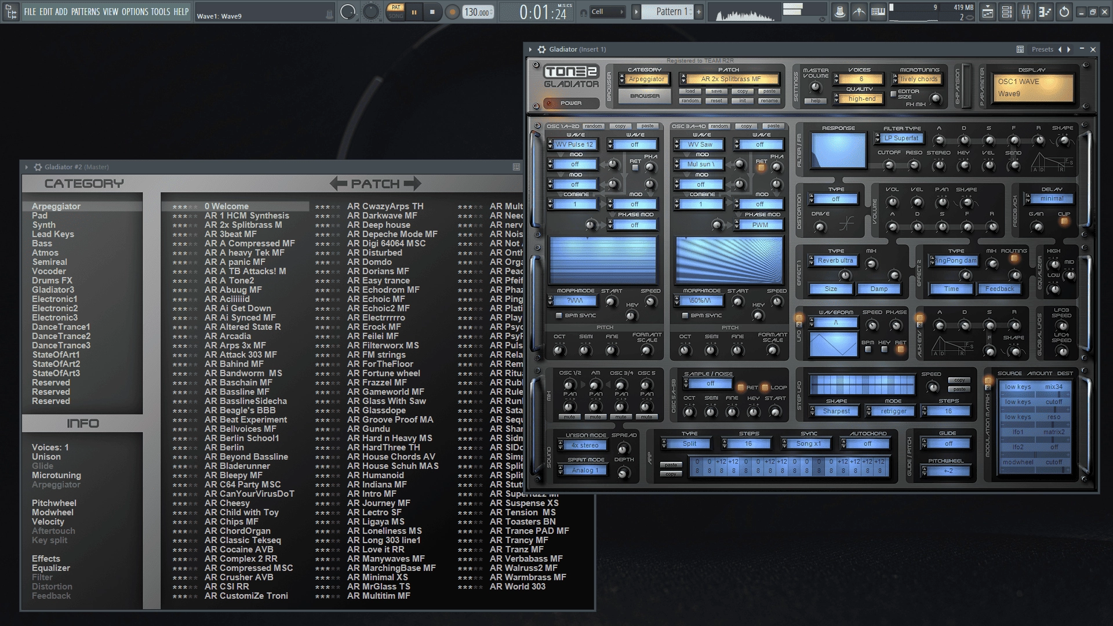1113x626 pixels.
Task: Open the FL Studio pattern/browser icon at far left
Action: [x=11, y=12]
